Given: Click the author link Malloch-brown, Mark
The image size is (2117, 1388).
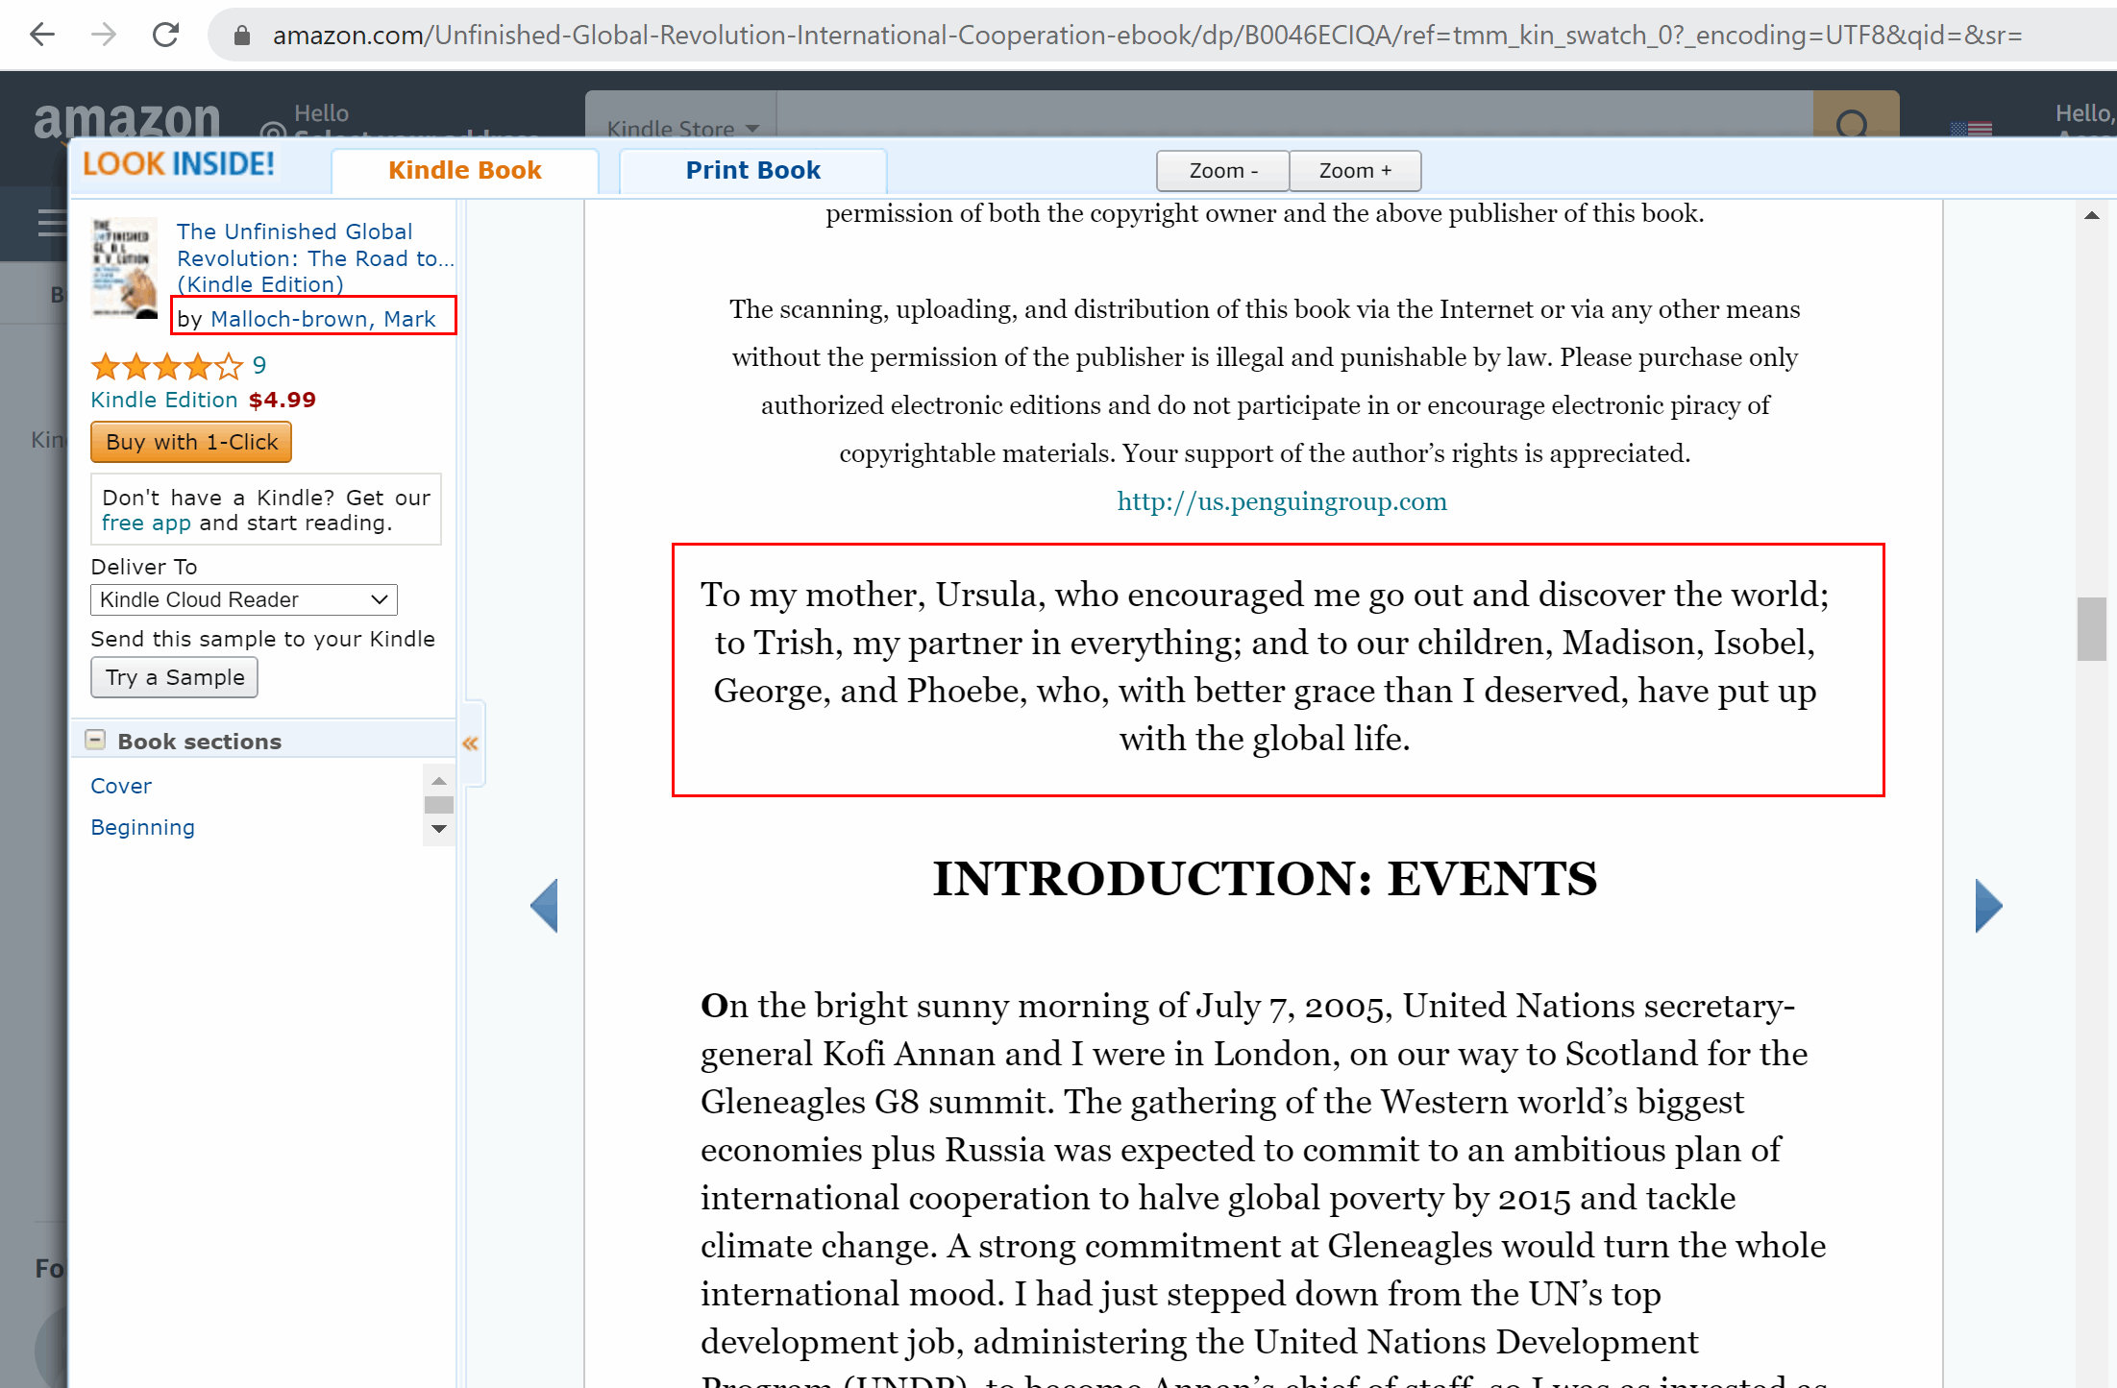Looking at the screenshot, I should [x=323, y=319].
